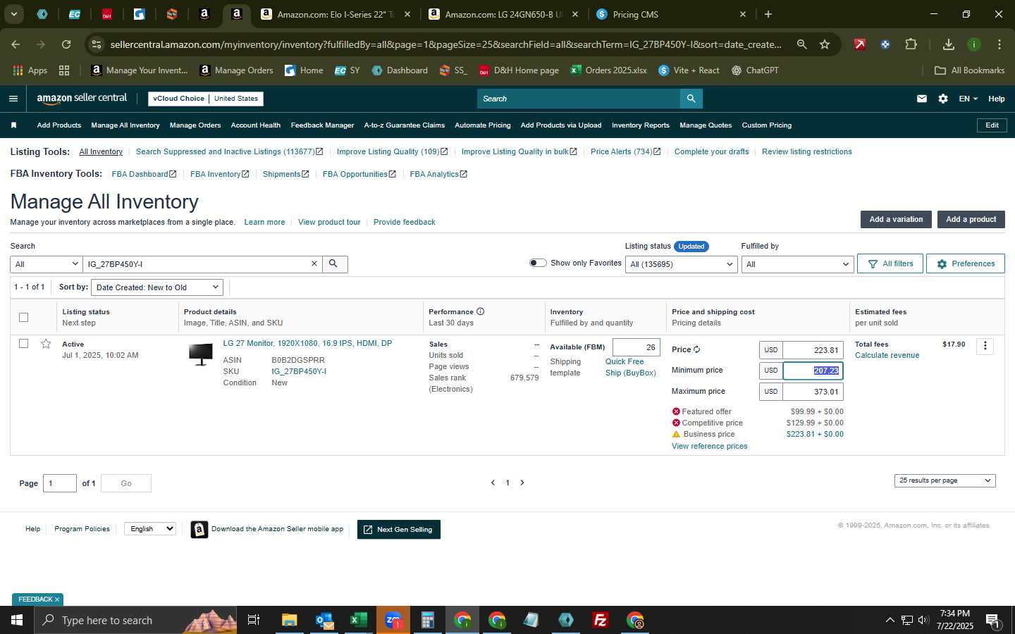Open the three-dot actions menu for the listing

coord(985,346)
